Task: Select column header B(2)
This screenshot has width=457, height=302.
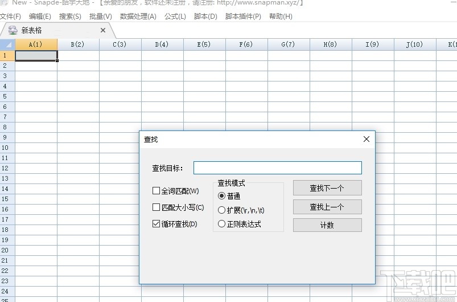Action: (x=78, y=44)
